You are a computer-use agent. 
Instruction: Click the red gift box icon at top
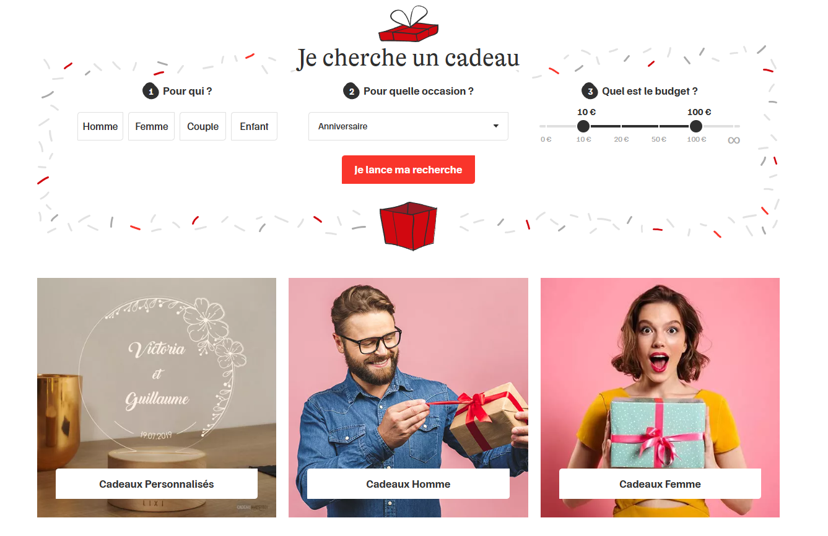tap(408, 24)
